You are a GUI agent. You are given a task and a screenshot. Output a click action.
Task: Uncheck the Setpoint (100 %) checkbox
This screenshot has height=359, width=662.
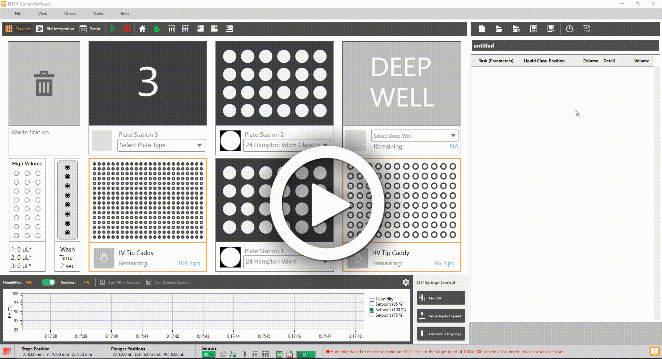(372, 309)
